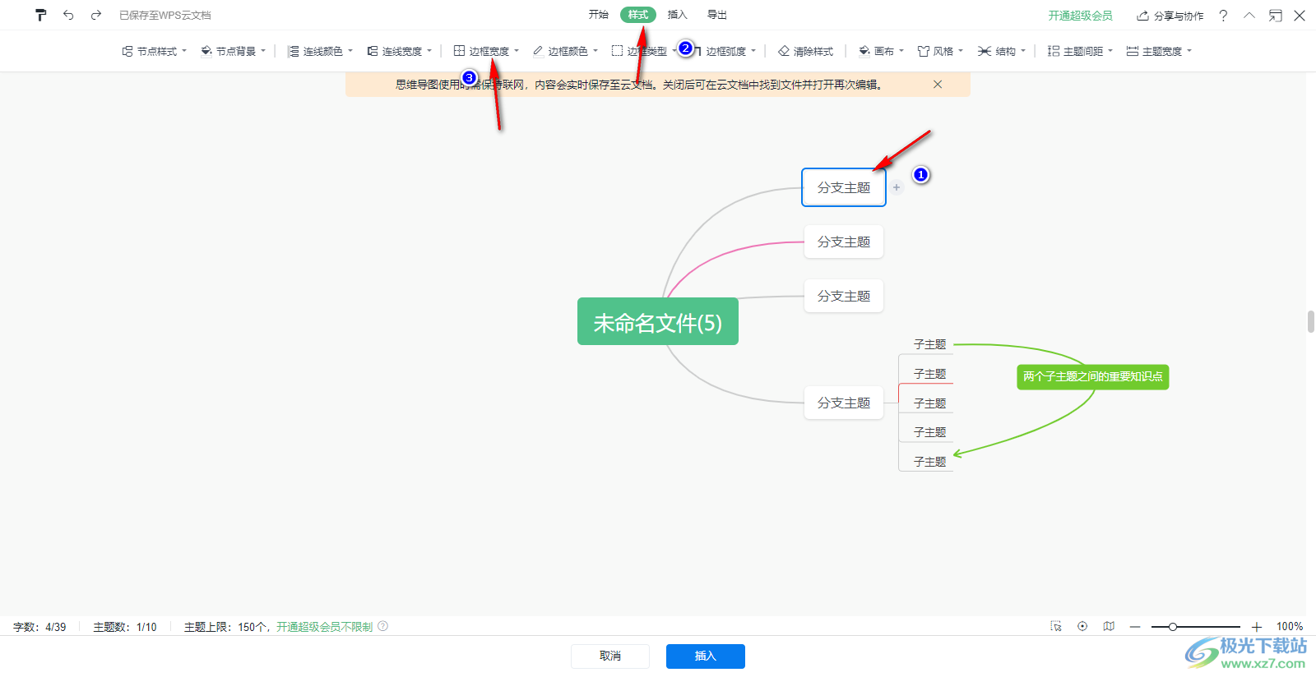Open the 主题宽度 topic width dropdown
Image resolution: width=1316 pixels, height=677 pixels.
click(x=1159, y=51)
